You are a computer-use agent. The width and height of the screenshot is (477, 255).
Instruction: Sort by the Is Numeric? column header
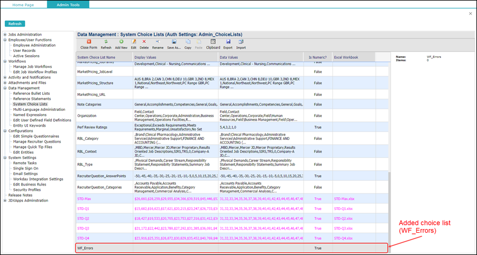[x=317, y=57]
